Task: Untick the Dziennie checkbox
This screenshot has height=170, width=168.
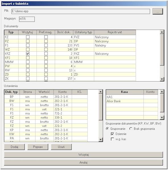Action: coord(112,134)
